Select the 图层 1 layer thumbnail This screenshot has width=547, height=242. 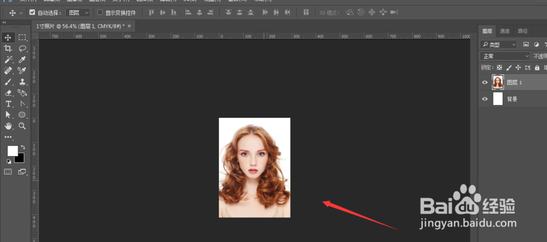[x=497, y=82]
